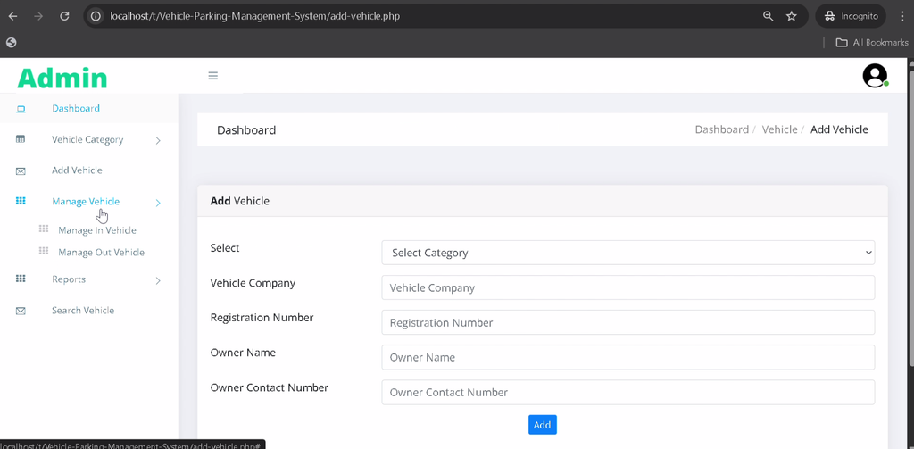Image resolution: width=914 pixels, height=449 pixels.
Task: Open the All Bookmarks folder
Action: click(x=871, y=43)
